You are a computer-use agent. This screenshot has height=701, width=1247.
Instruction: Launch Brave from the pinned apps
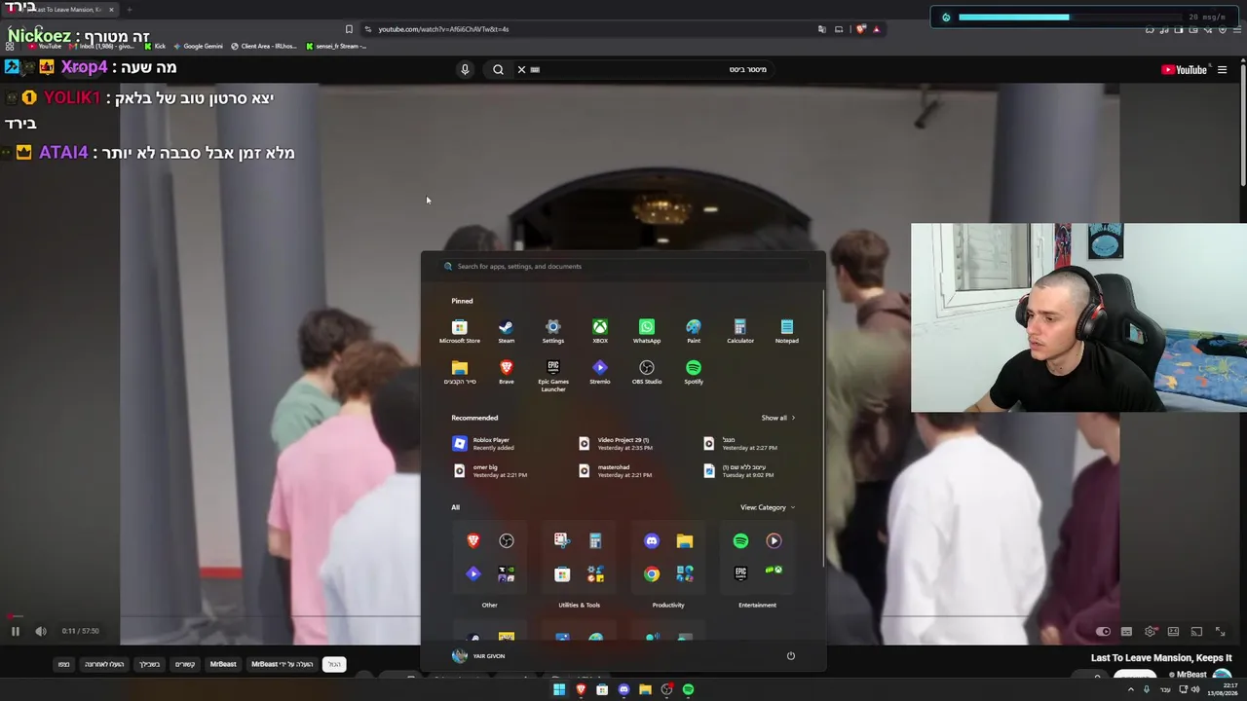(x=507, y=372)
